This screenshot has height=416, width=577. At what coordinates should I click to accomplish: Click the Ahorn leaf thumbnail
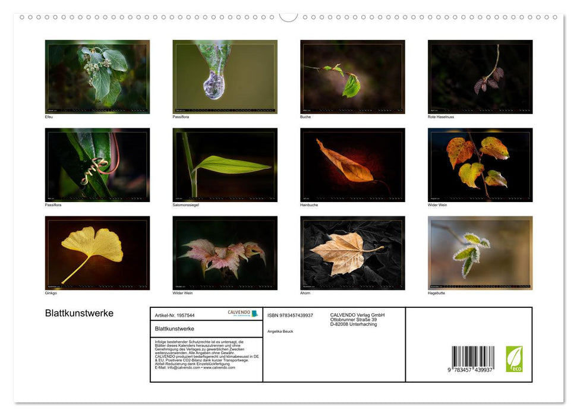(x=352, y=252)
